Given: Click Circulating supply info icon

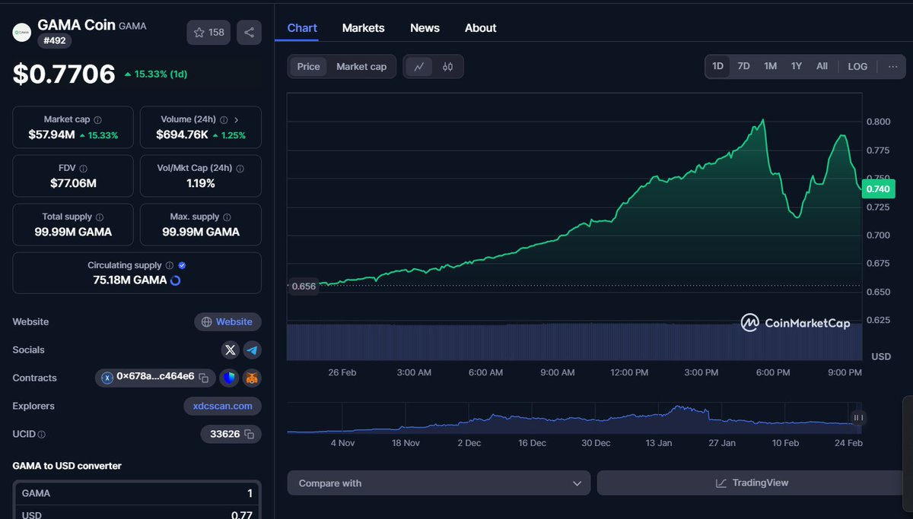Looking at the screenshot, I should (x=169, y=266).
